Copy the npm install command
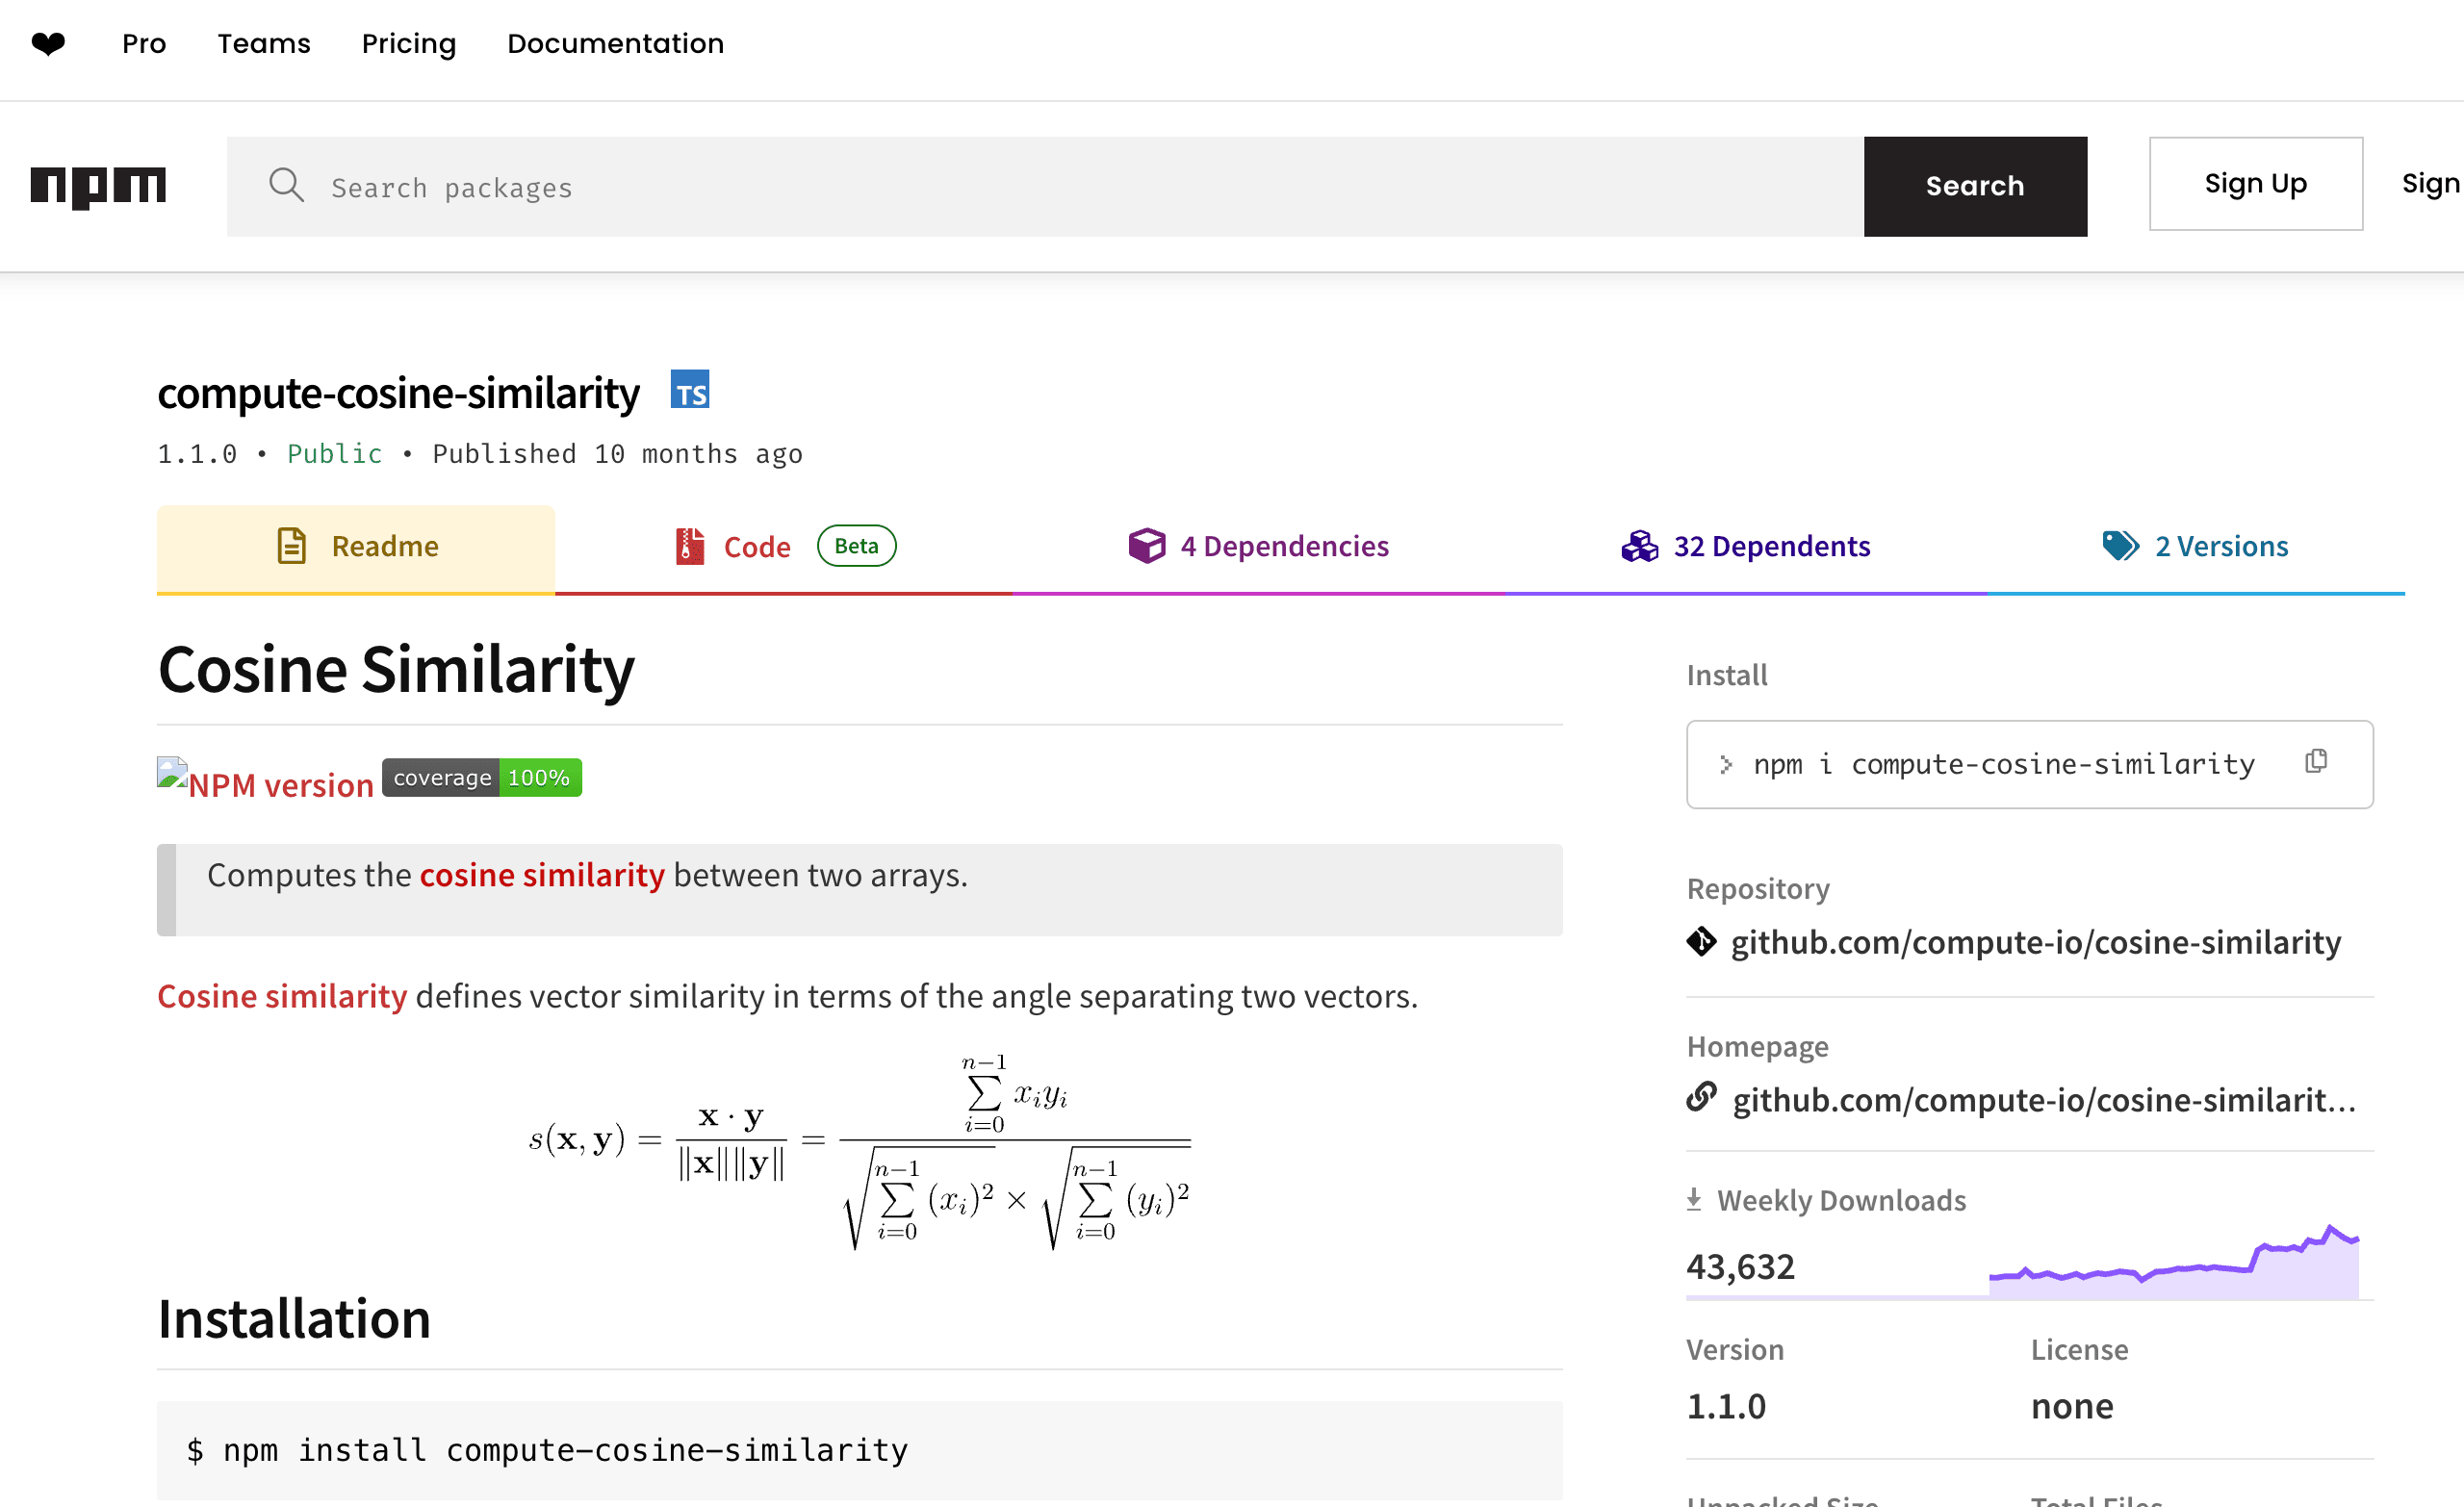2464x1507 pixels. (2316, 763)
